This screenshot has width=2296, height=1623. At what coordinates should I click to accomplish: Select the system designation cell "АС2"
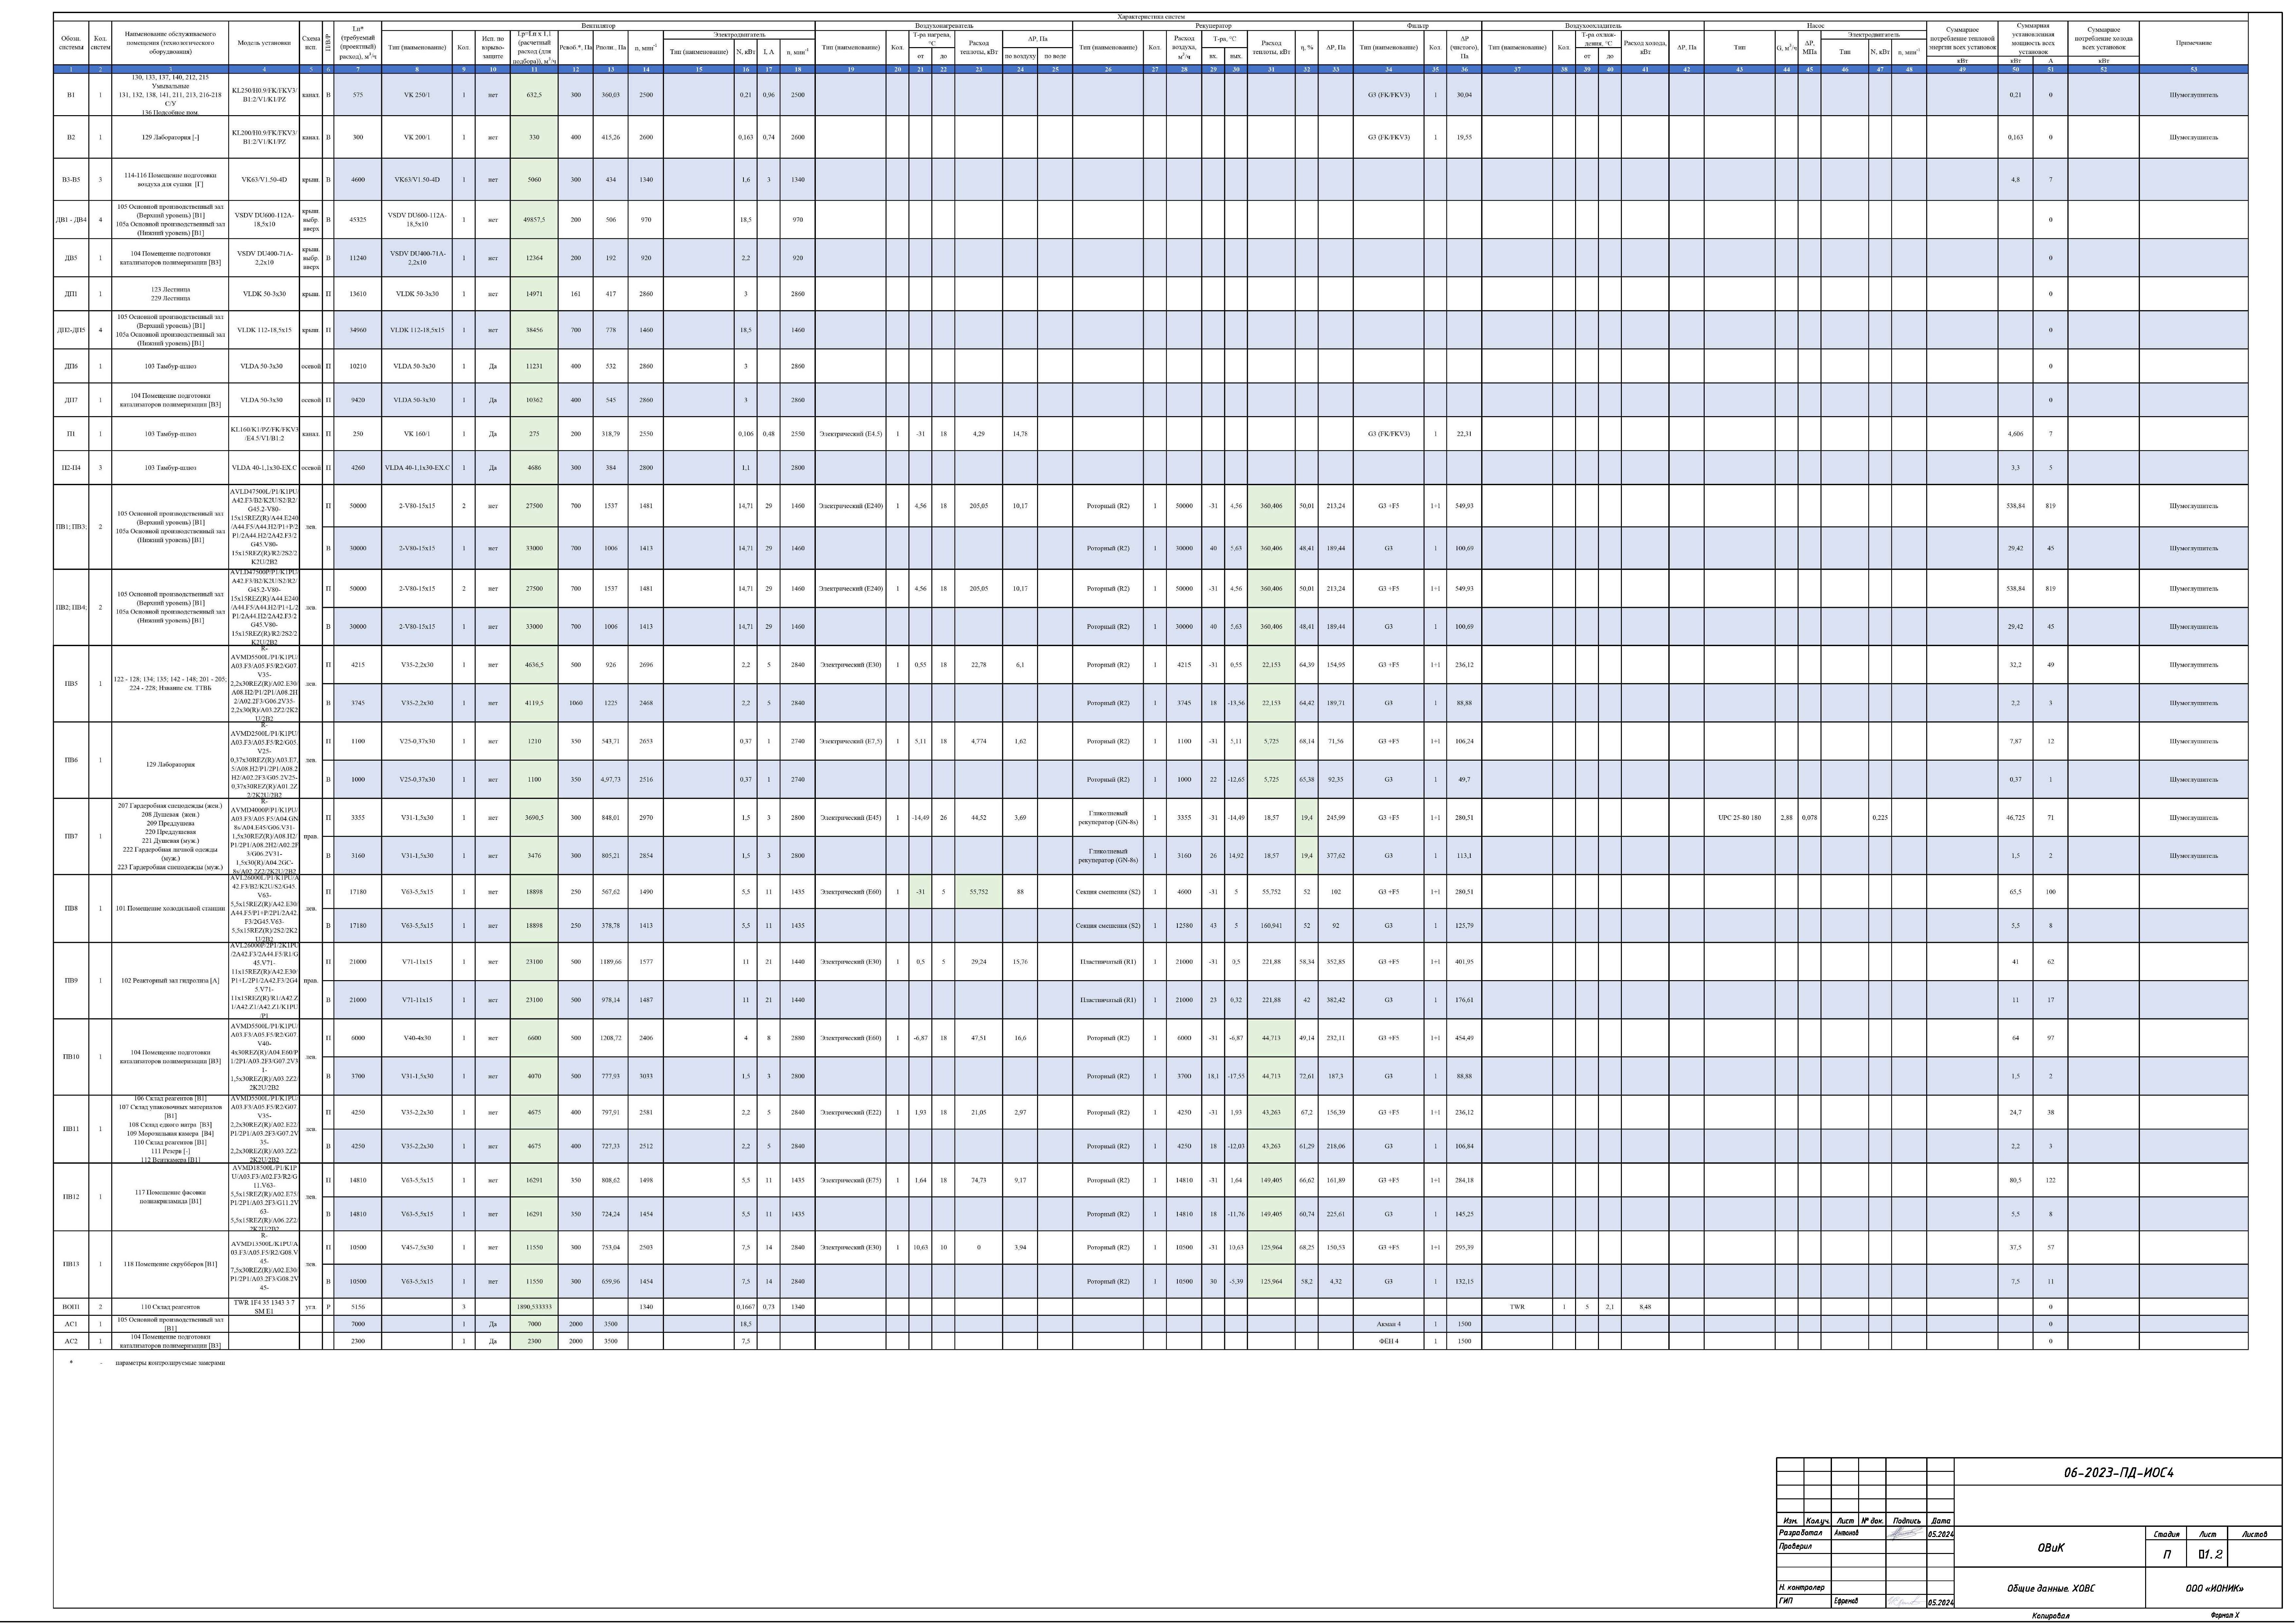71,1341
